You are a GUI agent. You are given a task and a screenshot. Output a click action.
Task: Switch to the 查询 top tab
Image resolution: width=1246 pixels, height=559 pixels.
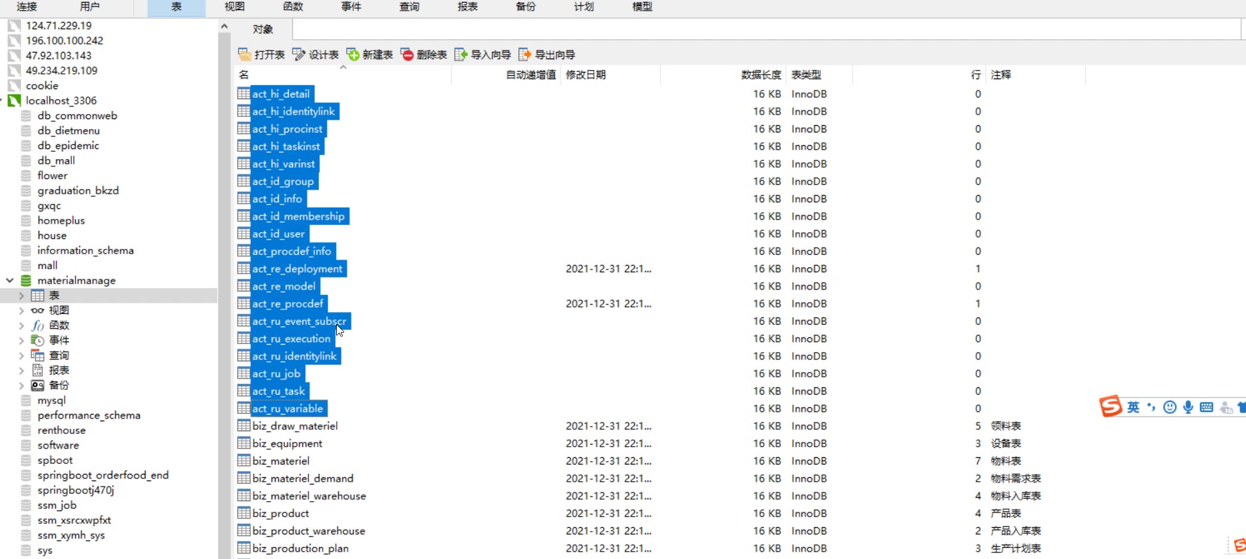[409, 7]
